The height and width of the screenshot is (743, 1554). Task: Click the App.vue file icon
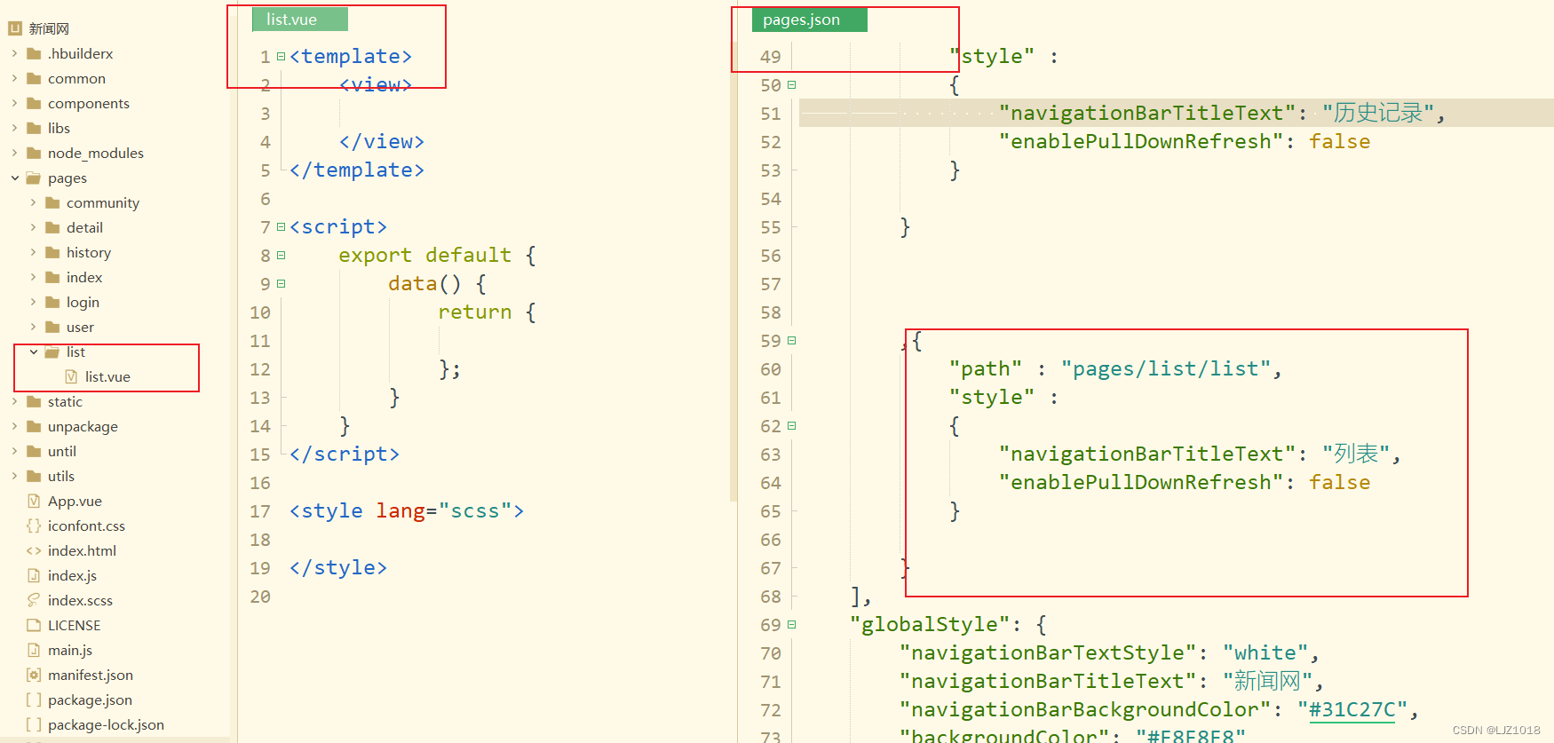(x=34, y=501)
